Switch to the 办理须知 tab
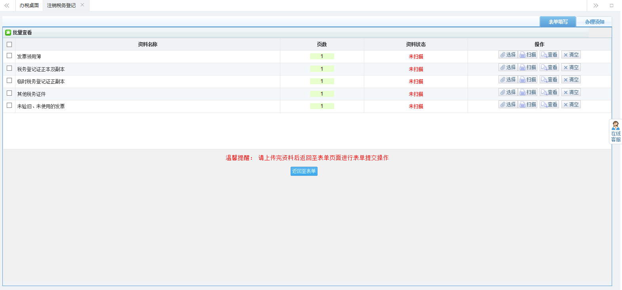Viewport: 622px width, 290px height. pos(594,22)
